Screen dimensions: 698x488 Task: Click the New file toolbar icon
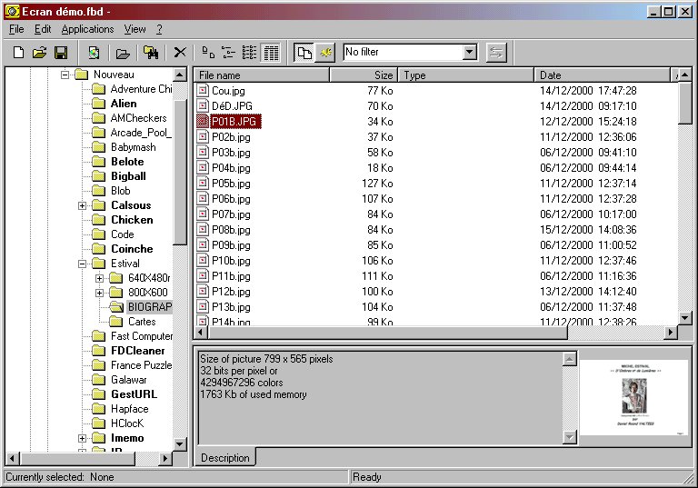click(x=18, y=53)
